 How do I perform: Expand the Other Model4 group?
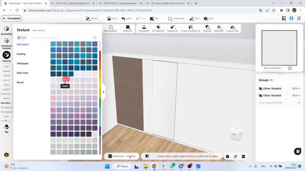tap(299, 88)
